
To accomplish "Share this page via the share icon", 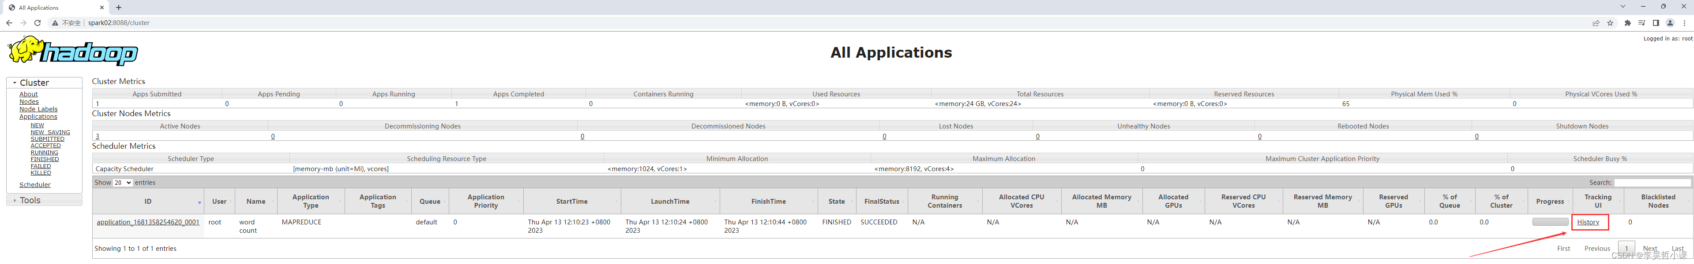I will pyautogui.click(x=1595, y=23).
